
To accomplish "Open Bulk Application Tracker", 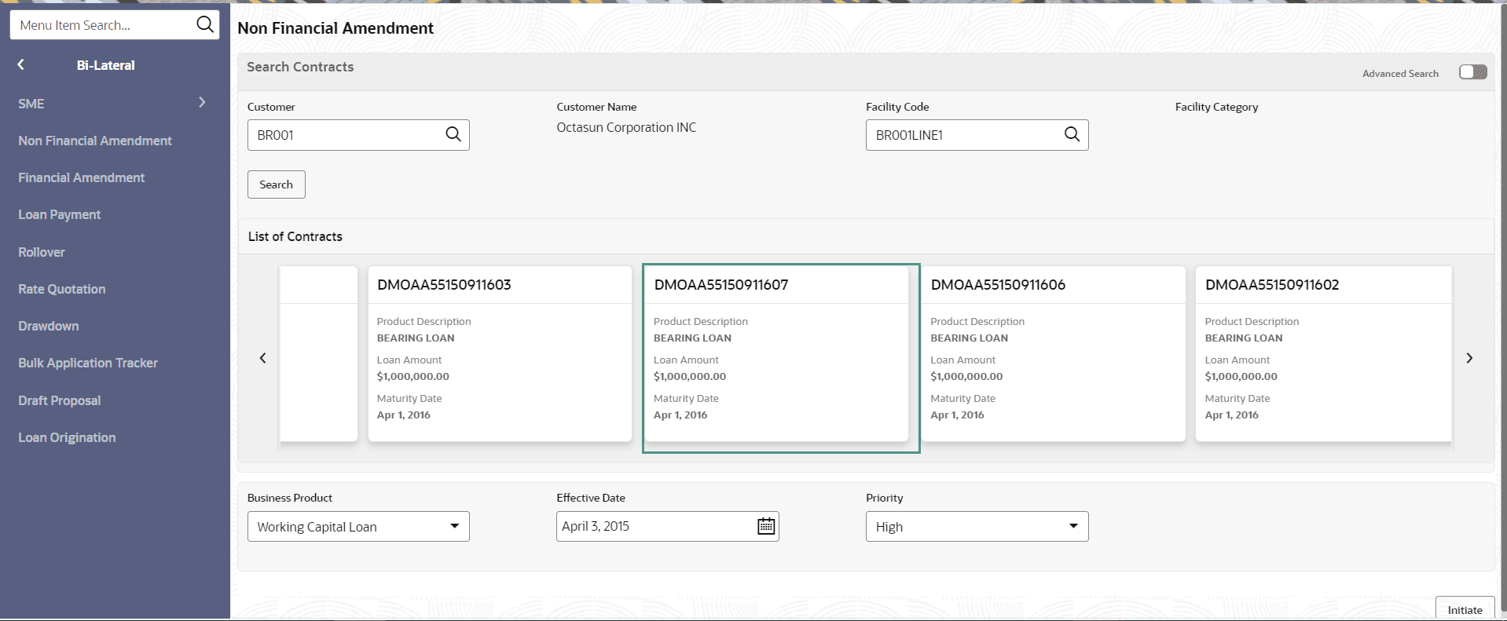I will pyautogui.click(x=88, y=363).
